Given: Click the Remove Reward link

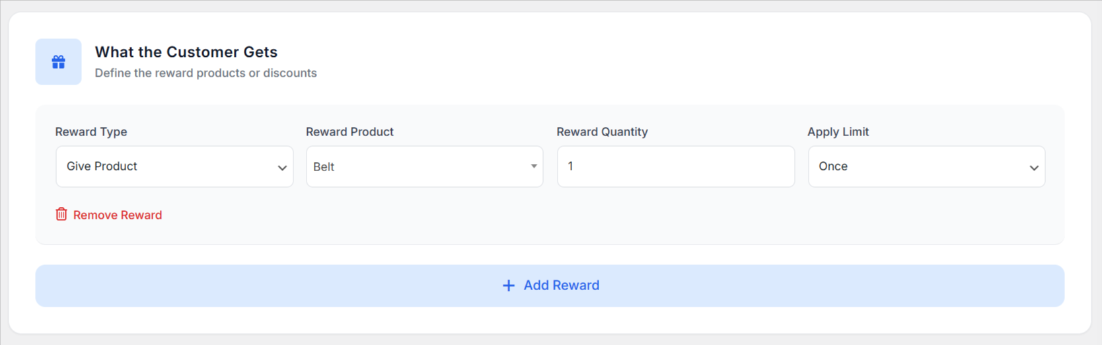Looking at the screenshot, I should (118, 215).
